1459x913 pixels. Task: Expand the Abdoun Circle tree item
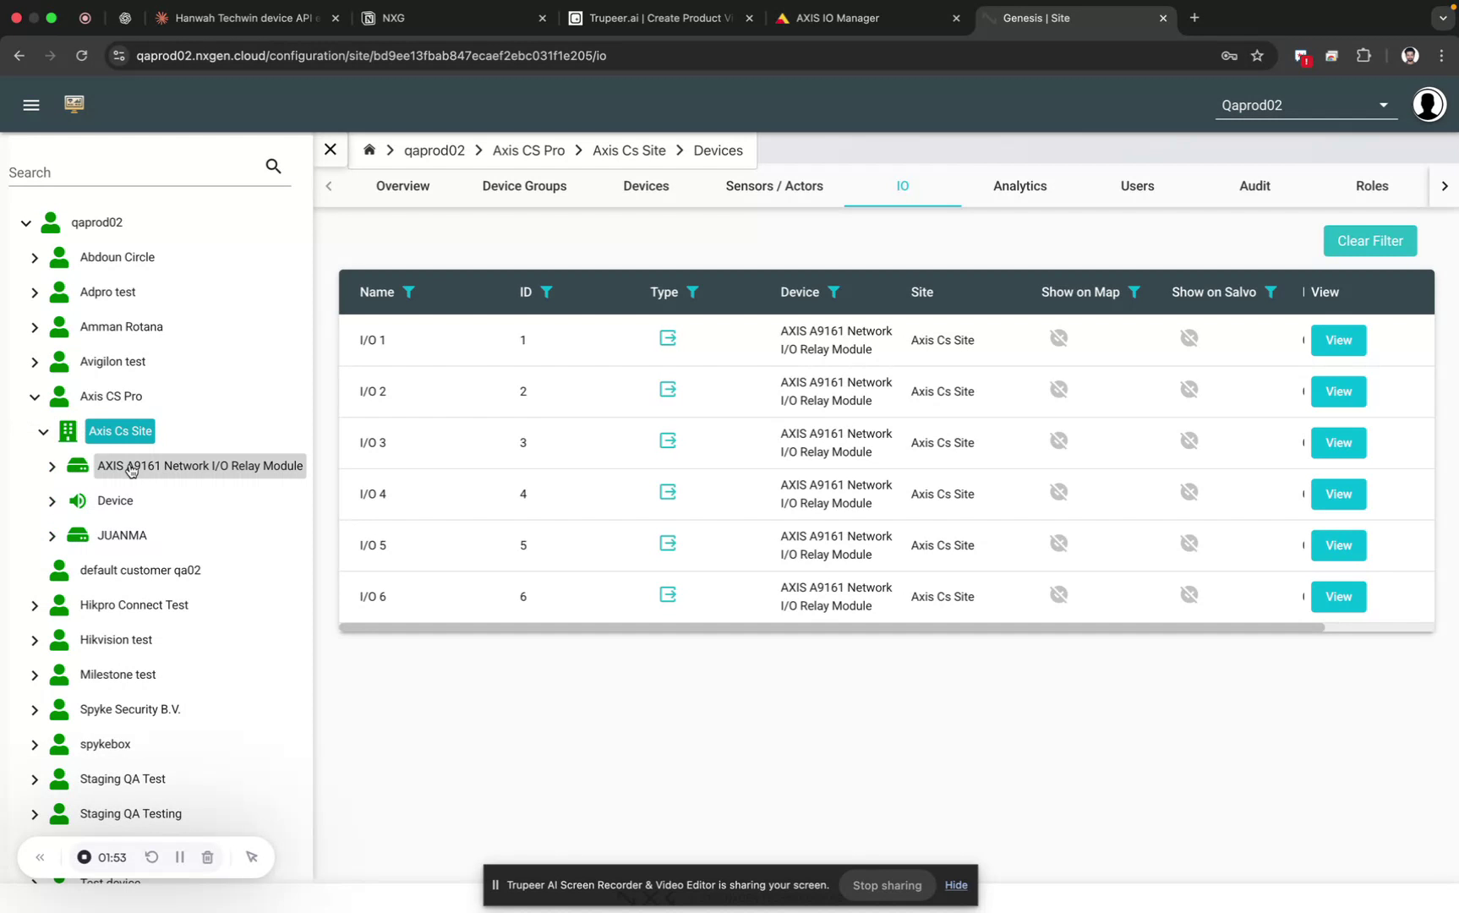[35, 257]
